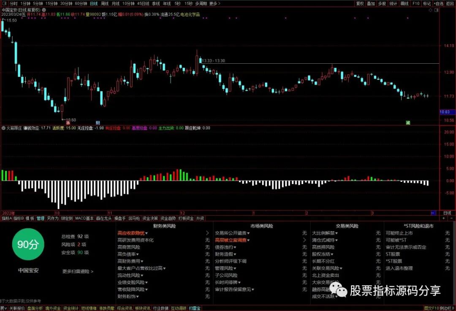The height and width of the screenshot is (311, 456).
Task: Expand the 高应收款隐忧 risk item
Action: pyautogui.click(x=132, y=233)
